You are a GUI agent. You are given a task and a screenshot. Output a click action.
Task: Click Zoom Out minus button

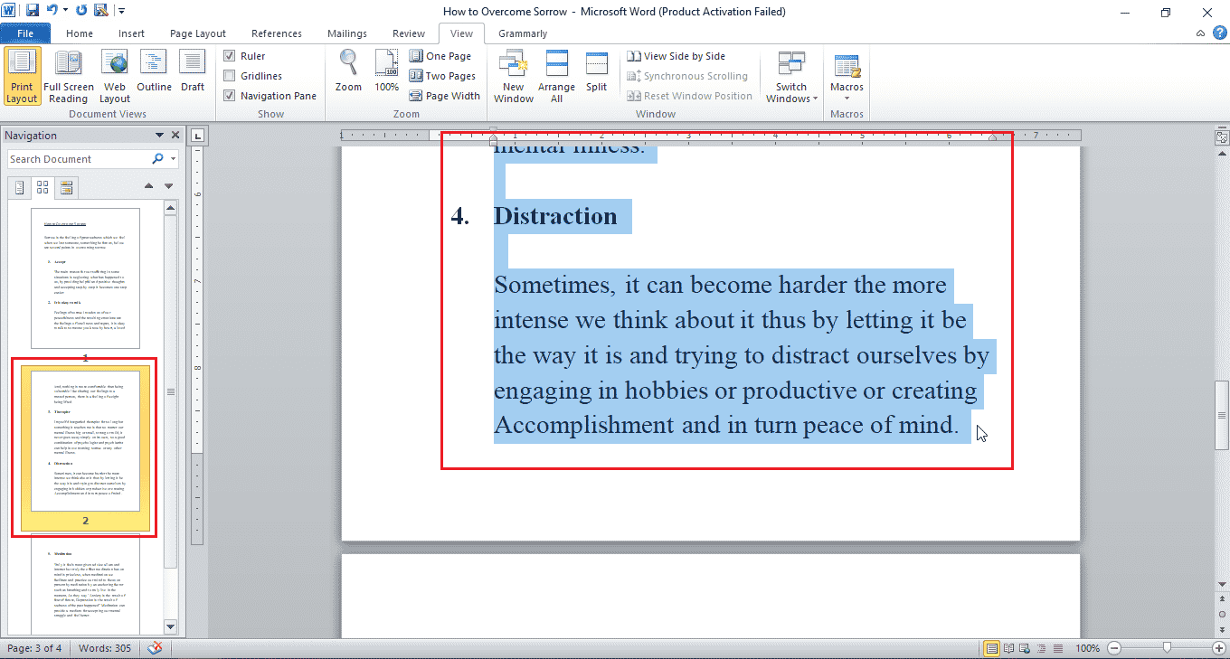click(x=1114, y=648)
